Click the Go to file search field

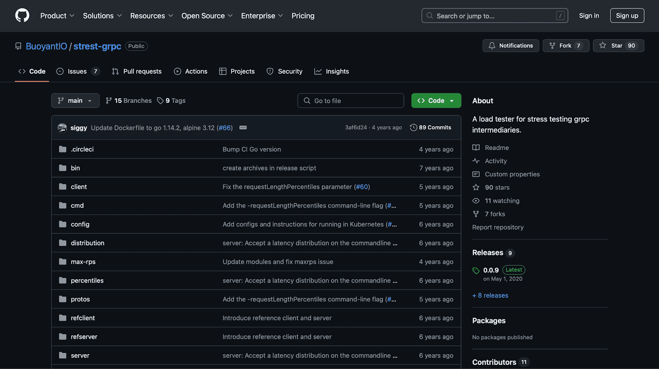(351, 101)
